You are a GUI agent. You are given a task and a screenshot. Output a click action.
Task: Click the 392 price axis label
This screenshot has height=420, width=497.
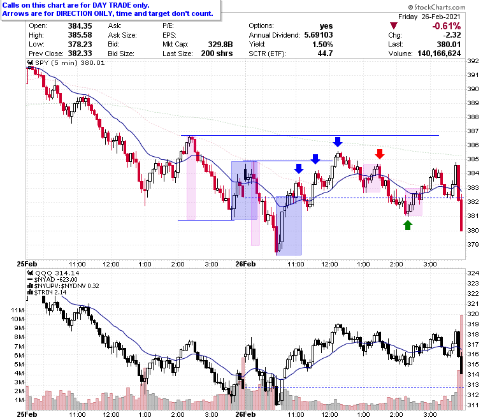[473, 61]
